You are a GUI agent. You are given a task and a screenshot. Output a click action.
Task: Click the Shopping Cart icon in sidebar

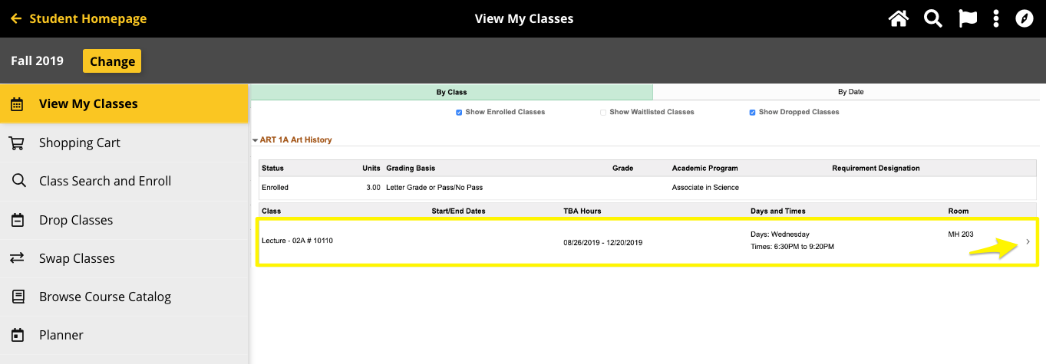pyautogui.click(x=16, y=143)
